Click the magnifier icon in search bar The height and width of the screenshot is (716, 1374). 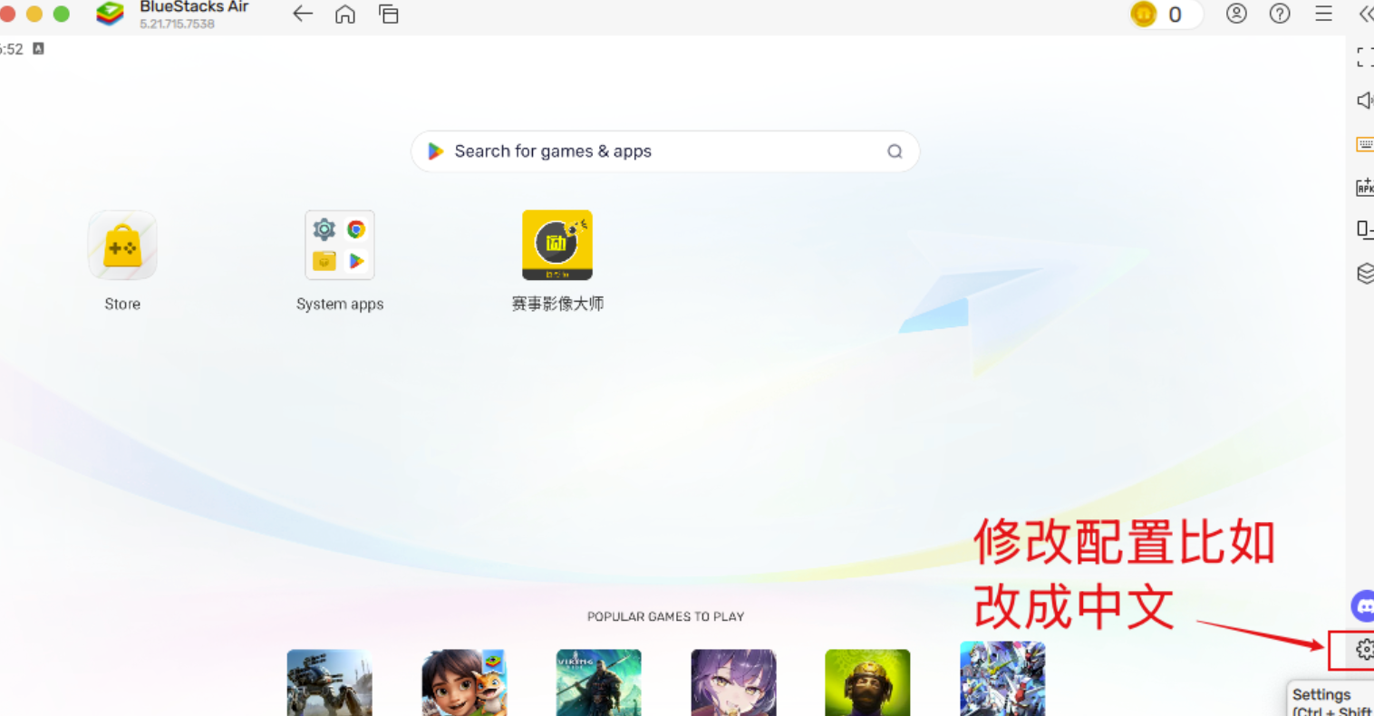[895, 151]
